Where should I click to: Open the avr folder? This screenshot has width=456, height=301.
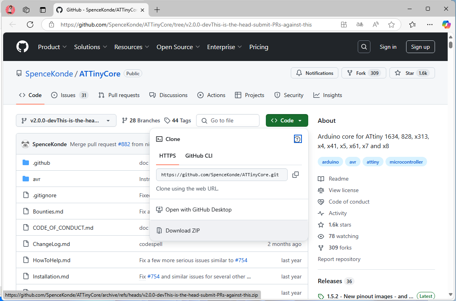tap(36, 179)
